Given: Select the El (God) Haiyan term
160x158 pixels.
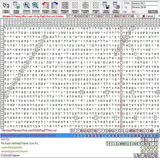Looking at the screenshot, I should point(10,155).
